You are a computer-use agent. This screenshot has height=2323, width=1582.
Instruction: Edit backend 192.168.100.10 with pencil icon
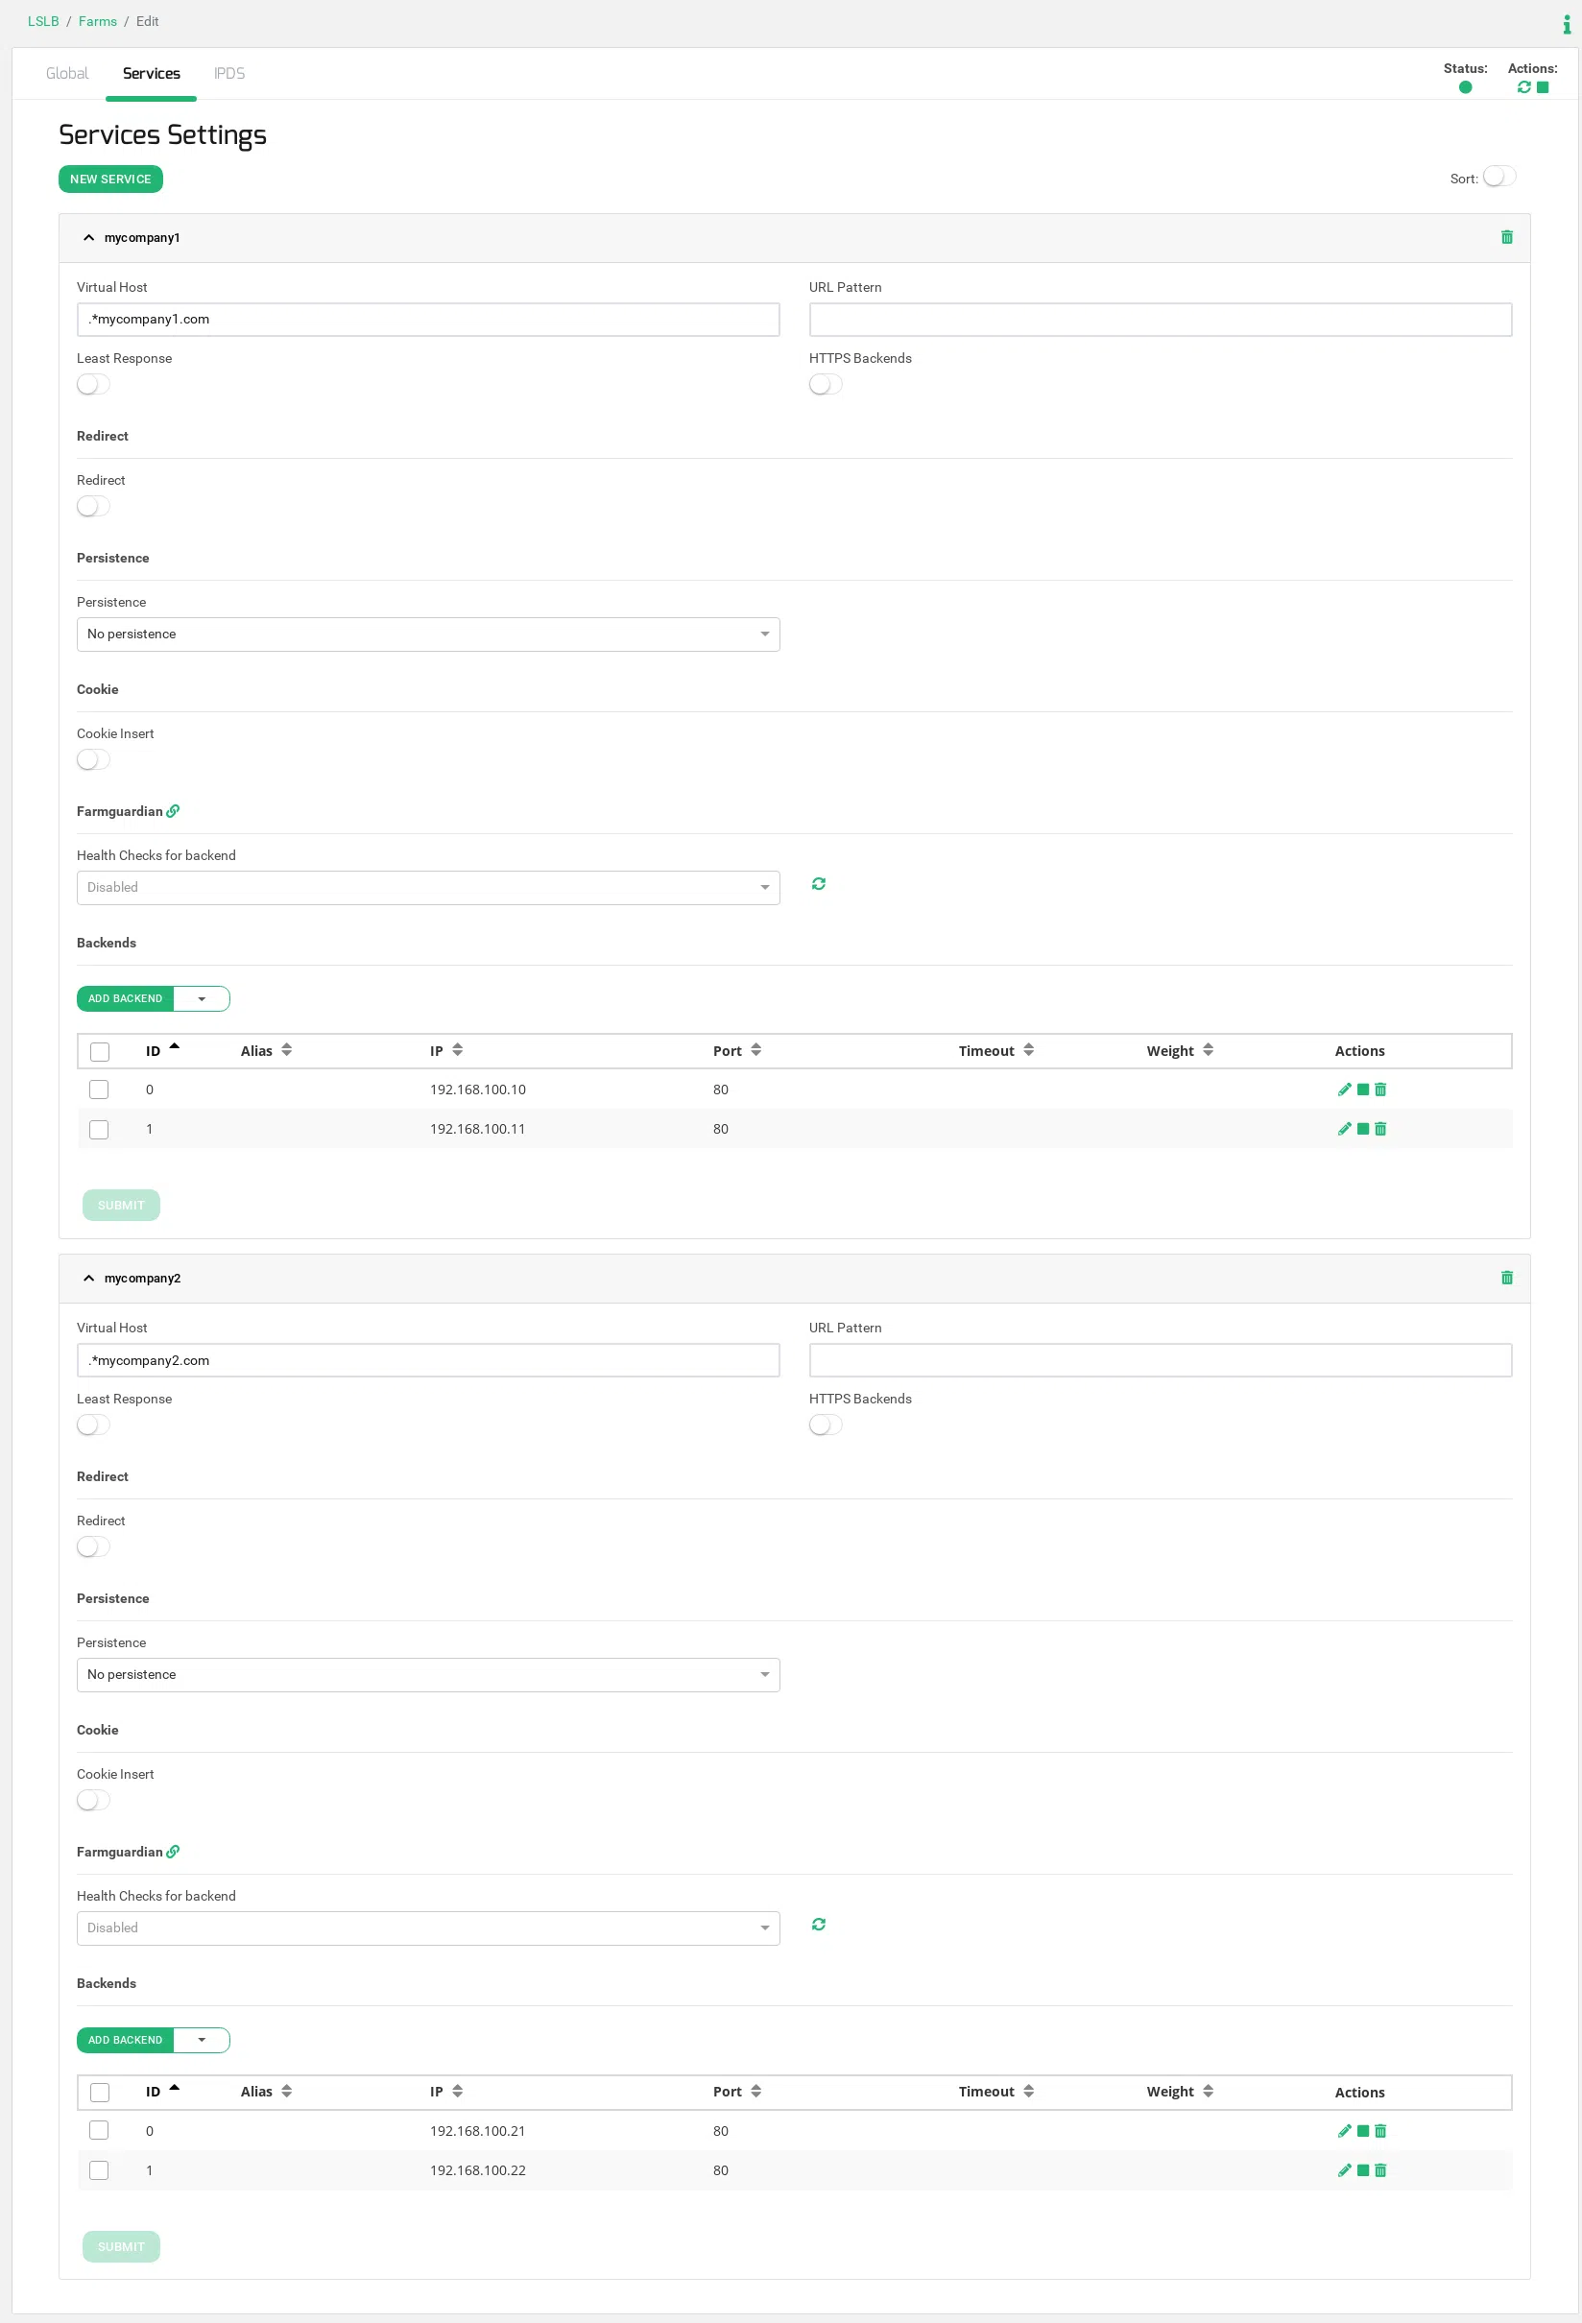(1344, 1090)
